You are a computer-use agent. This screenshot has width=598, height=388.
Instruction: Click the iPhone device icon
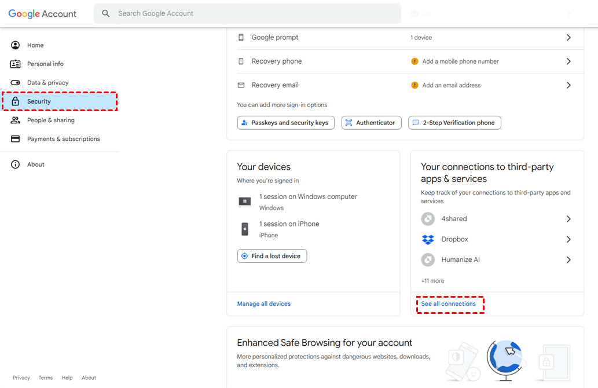click(245, 229)
